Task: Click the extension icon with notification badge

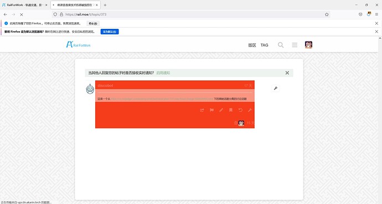Action: 369,14
